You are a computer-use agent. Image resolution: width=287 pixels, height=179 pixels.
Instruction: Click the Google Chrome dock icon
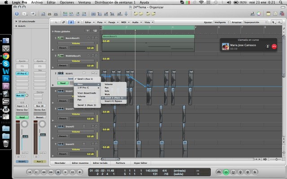(x=6, y=56)
